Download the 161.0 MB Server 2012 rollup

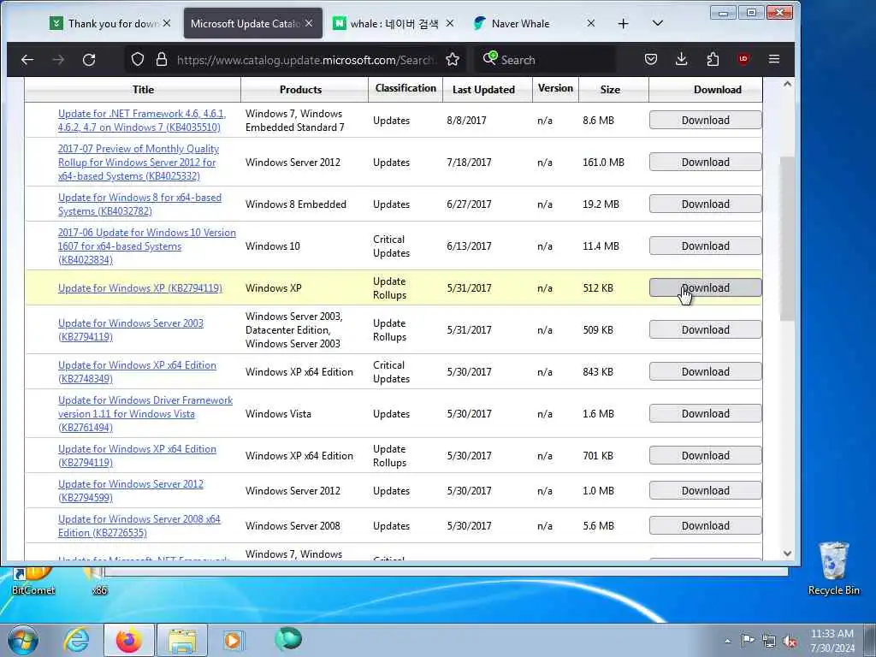coord(705,162)
